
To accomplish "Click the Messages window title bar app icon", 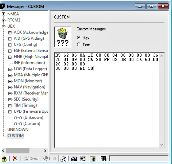I will [x=3, y=6].
